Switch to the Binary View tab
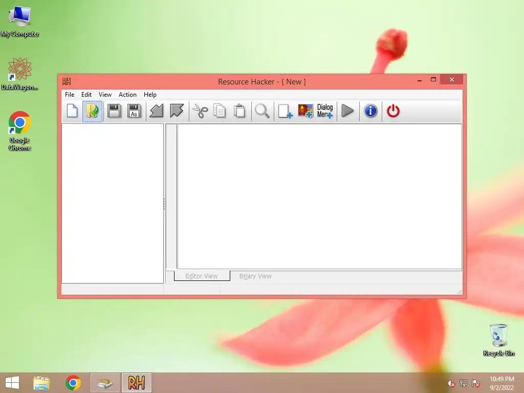Viewport: 524px width, 393px height. 255,276
